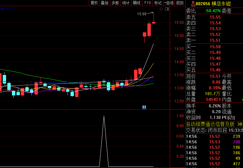Image resolution: width=243 pixels, height=168 pixels.
Task: Click the 涨幅 value 0.39%
Action: (x=215, y=88)
